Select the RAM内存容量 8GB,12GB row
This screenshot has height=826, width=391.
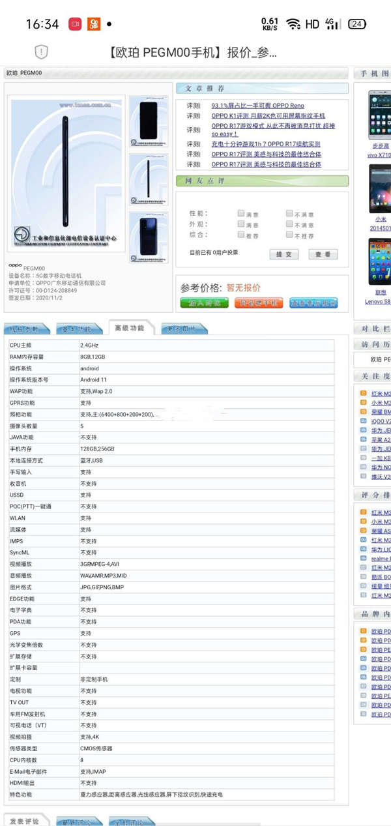(171, 357)
